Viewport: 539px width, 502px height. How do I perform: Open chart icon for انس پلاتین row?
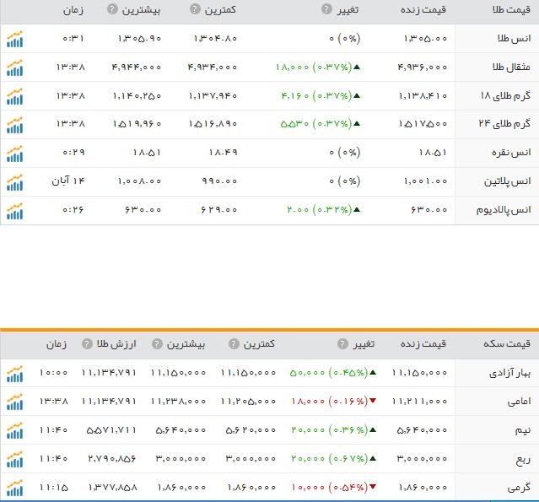click(14, 182)
